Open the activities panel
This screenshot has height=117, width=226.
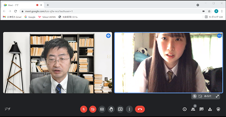click(x=210, y=109)
